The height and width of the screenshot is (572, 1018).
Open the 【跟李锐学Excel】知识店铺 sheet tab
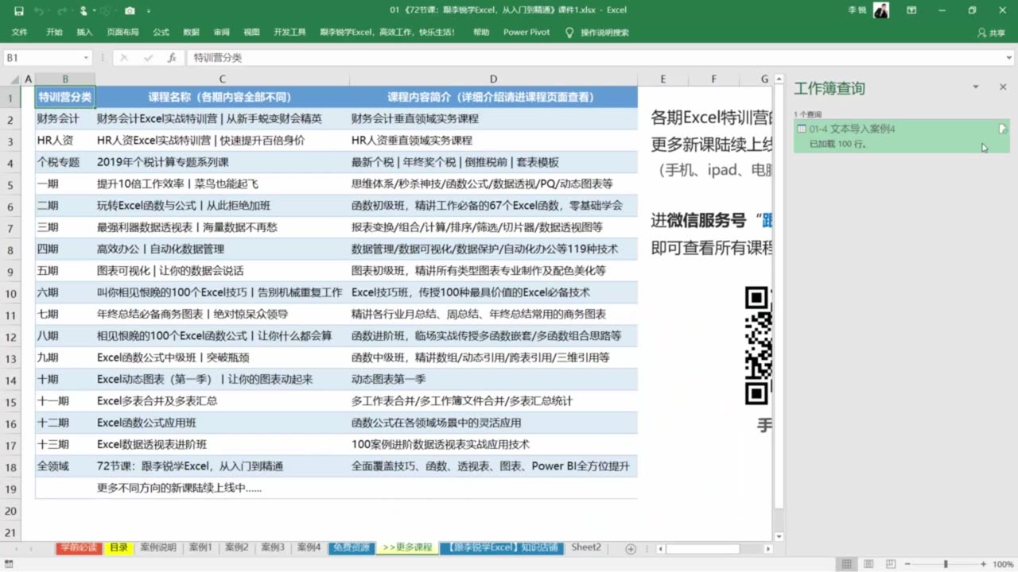point(501,547)
